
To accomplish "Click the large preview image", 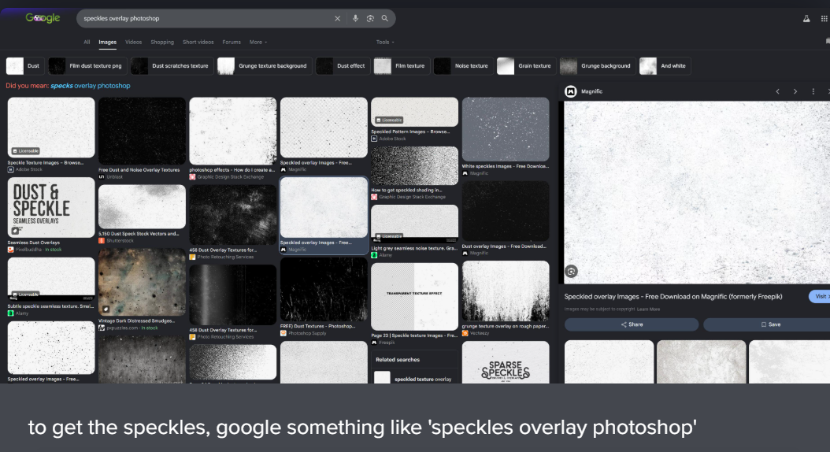I will tap(697, 193).
